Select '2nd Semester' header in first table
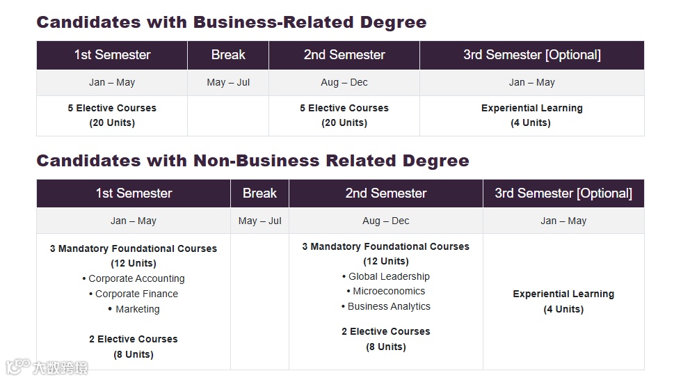The height and width of the screenshot is (380, 674). (x=344, y=55)
